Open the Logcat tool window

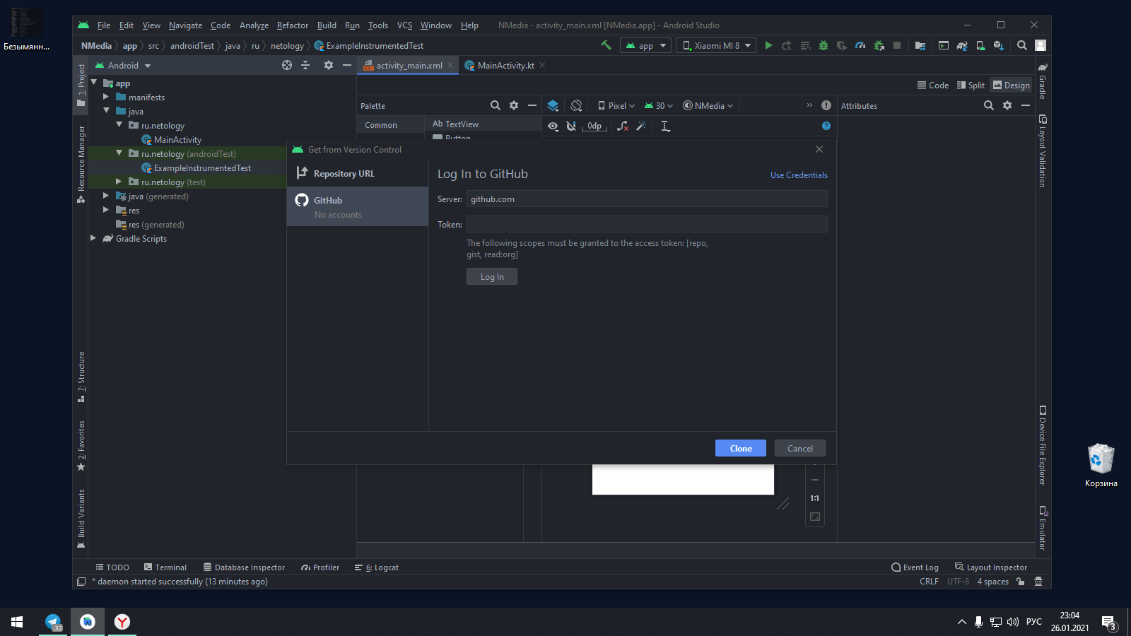[x=377, y=567]
